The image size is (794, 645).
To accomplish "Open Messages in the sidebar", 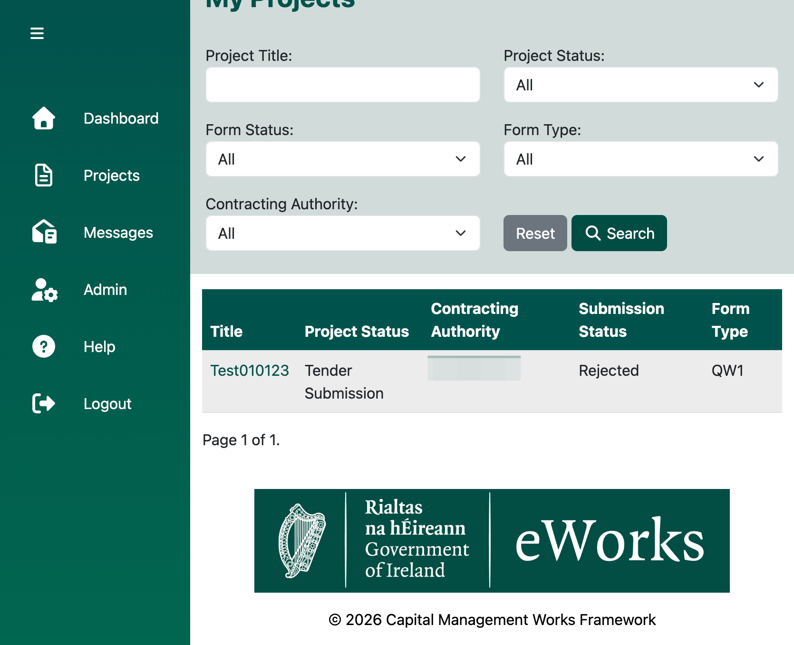I will pyautogui.click(x=118, y=232).
